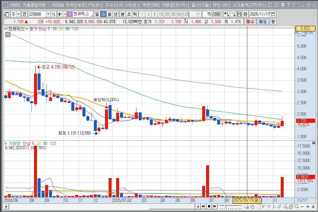This screenshot has width=318, height=212.
Task: Click the stock code input field 229000
Action: tap(37, 14)
